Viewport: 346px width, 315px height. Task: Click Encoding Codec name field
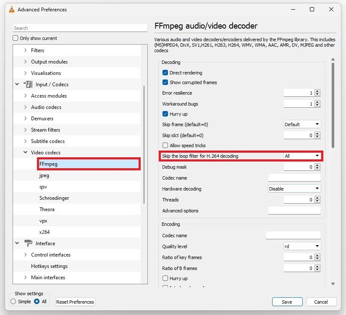click(x=293, y=235)
